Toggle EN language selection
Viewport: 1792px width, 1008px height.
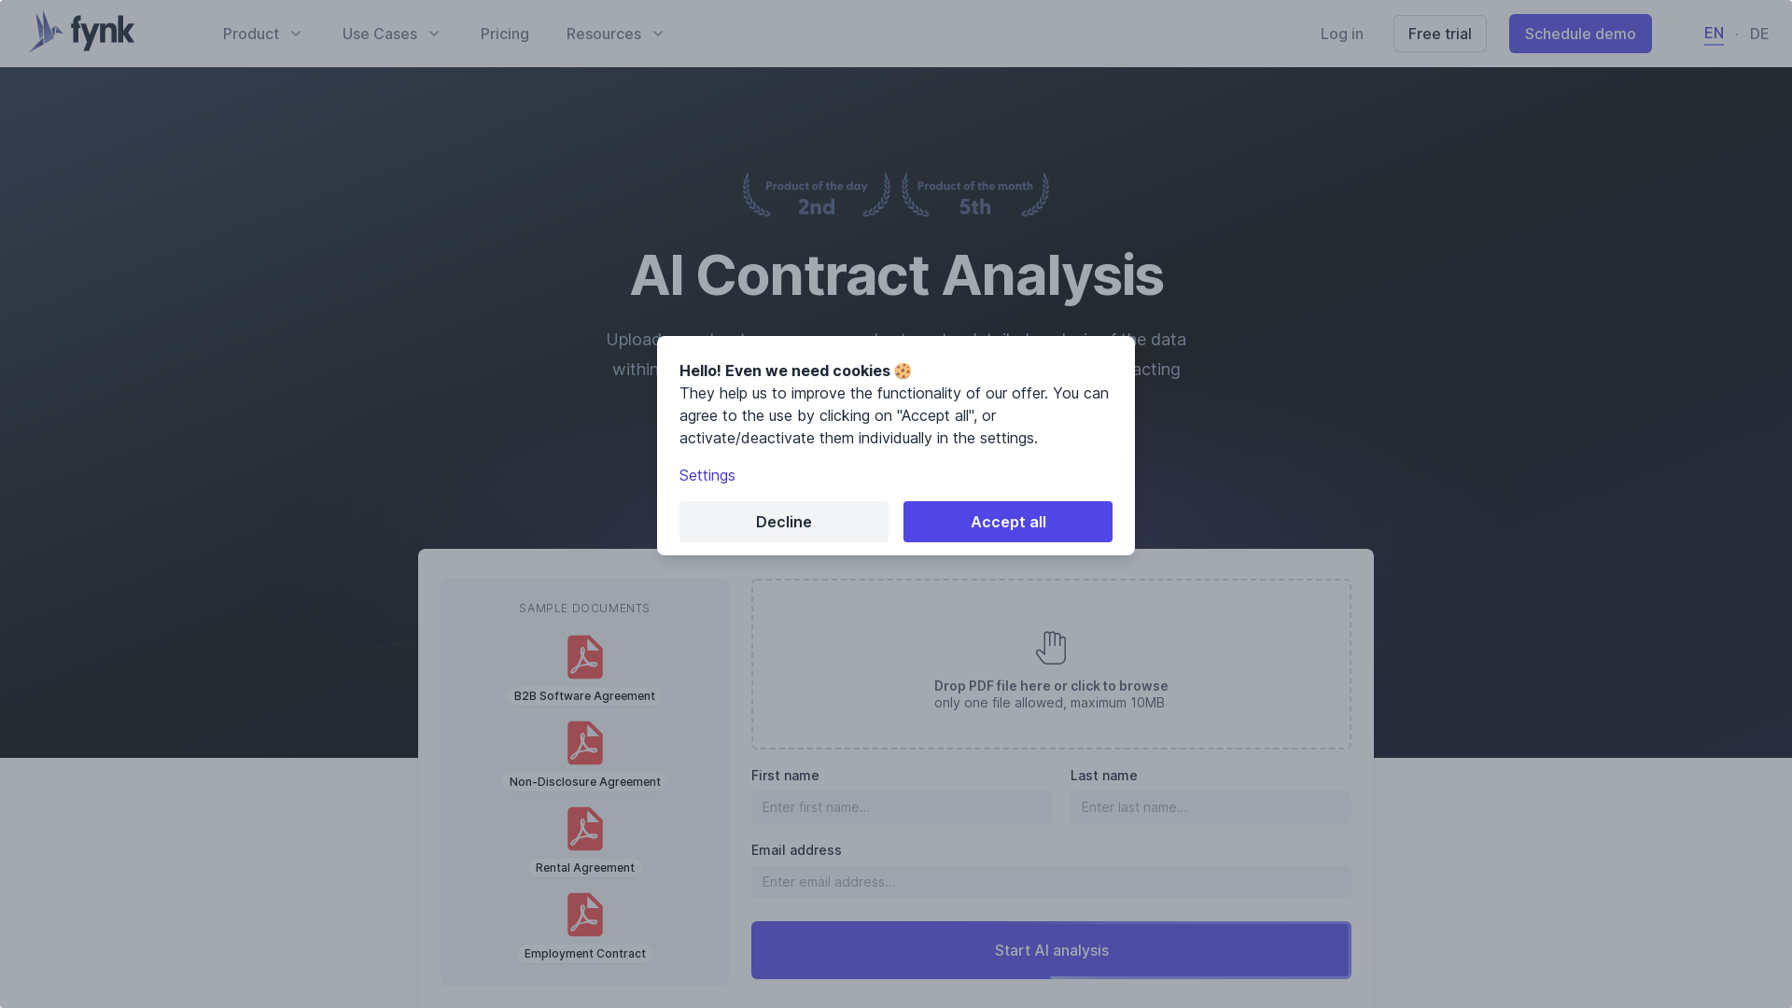1714,34
